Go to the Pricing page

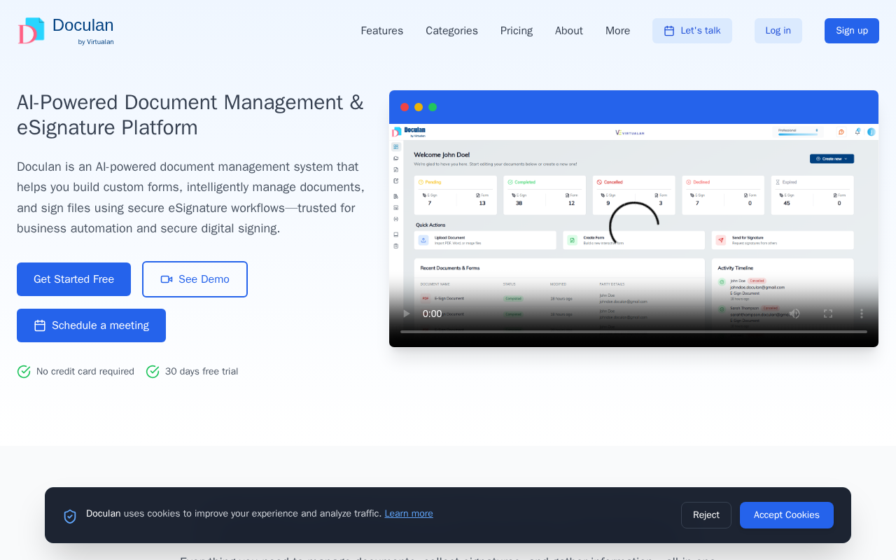pyautogui.click(x=517, y=31)
